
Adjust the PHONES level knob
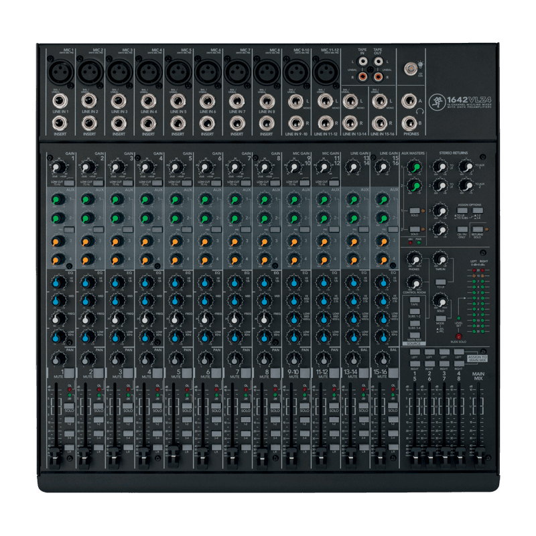[x=414, y=260]
